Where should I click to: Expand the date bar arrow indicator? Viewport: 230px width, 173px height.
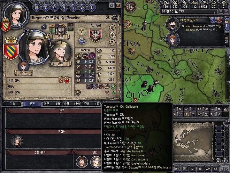tap(215, 12)
